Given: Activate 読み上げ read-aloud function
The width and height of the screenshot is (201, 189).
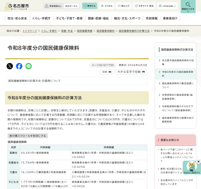Looking at the screenshot, I should point(124,6).
